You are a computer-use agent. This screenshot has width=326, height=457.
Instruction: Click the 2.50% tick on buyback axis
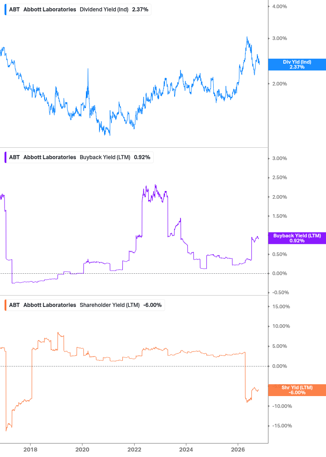pos(279,177)
